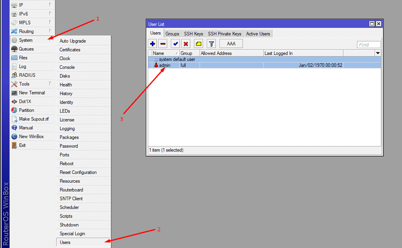Click the Exit door item
The height and width of the screenshot is (248, 402).
[22, 145]
